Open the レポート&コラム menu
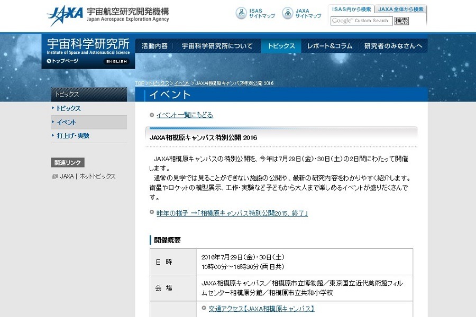Image resolution: width=476 pixels, height=317 pixels. click(329, 46)
